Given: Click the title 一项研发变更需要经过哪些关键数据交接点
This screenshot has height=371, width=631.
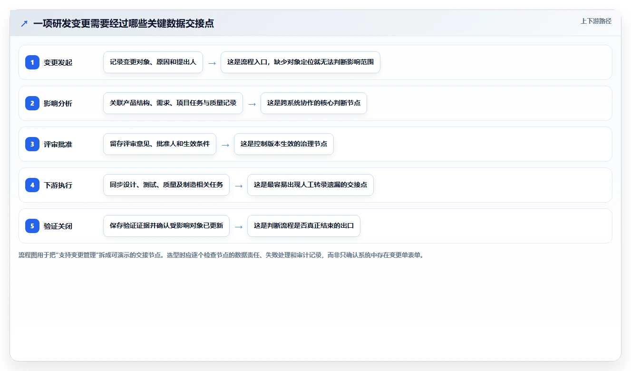Looking at the screenshot, I should click(x=124, y=23).
